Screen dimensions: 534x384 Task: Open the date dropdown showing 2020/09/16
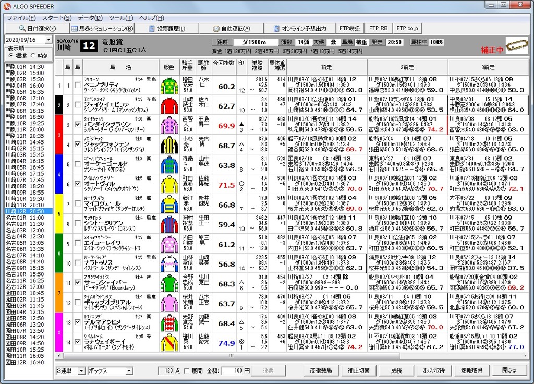(x=48, y=40)
